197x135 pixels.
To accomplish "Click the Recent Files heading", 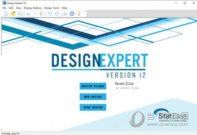I will coord(124,83).
